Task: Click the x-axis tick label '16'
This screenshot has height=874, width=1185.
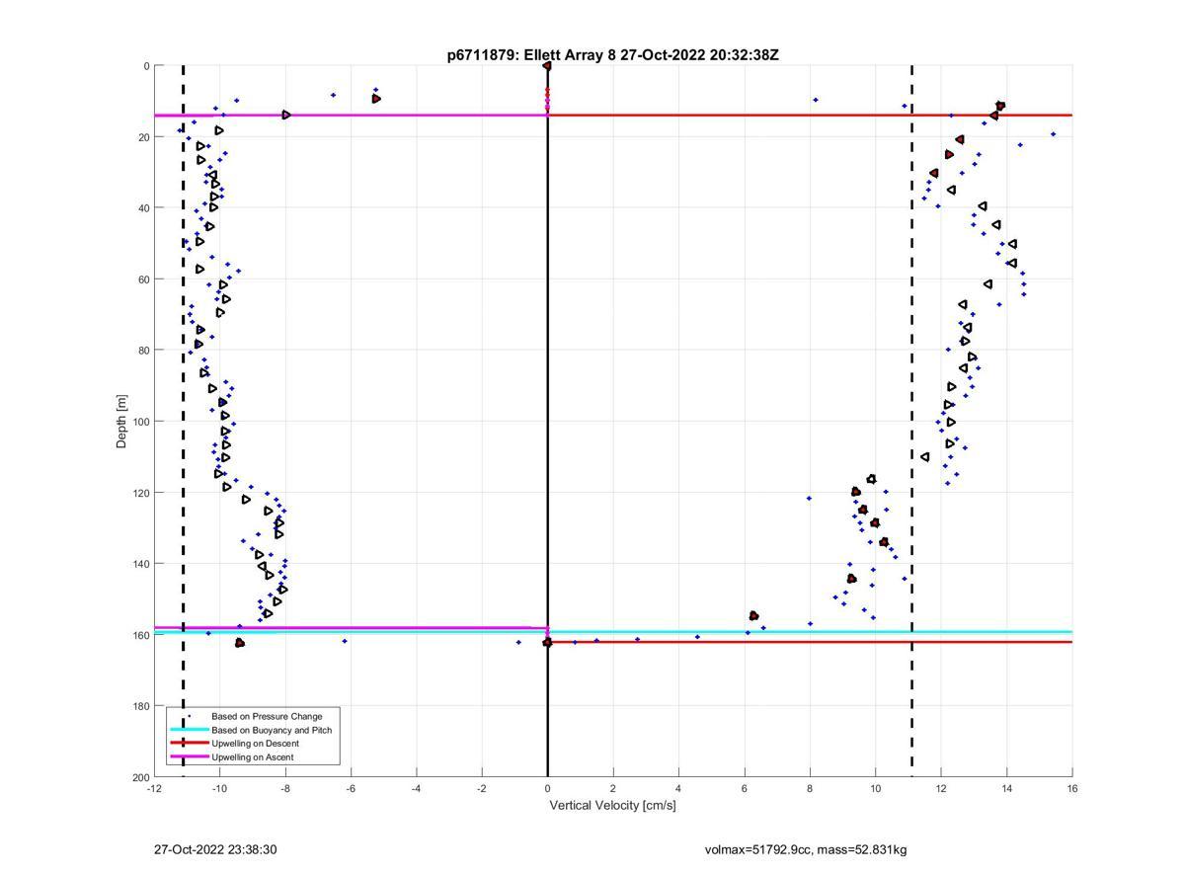Action: 1072,788
